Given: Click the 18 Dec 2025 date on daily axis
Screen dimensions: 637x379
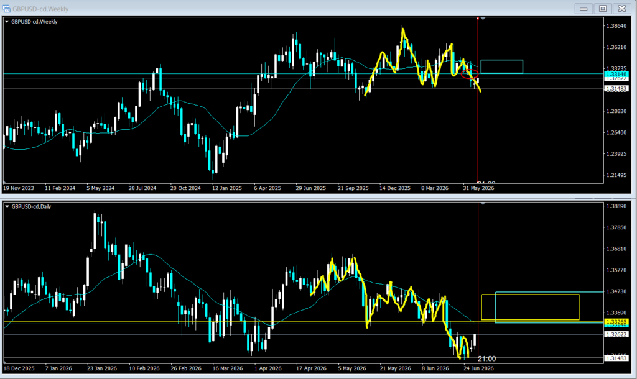Looking at the screenshot, I should [x=19, y=368].
